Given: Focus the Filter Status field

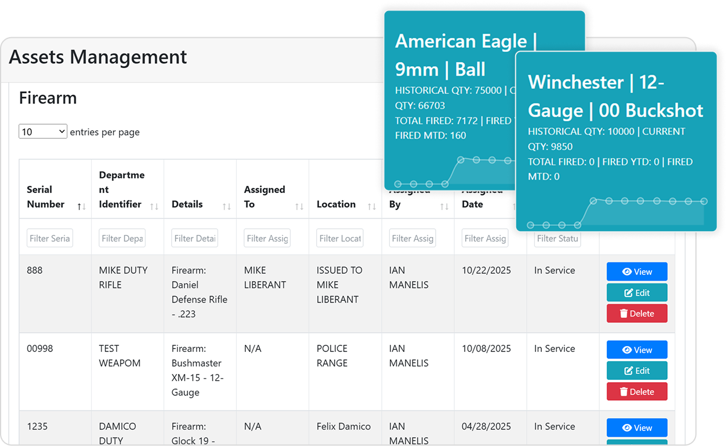Looking at the screenshot, I should click(x=557, y=238).
